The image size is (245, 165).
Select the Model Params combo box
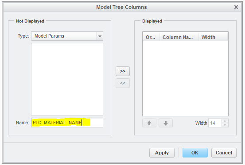[x=67, y=36]
